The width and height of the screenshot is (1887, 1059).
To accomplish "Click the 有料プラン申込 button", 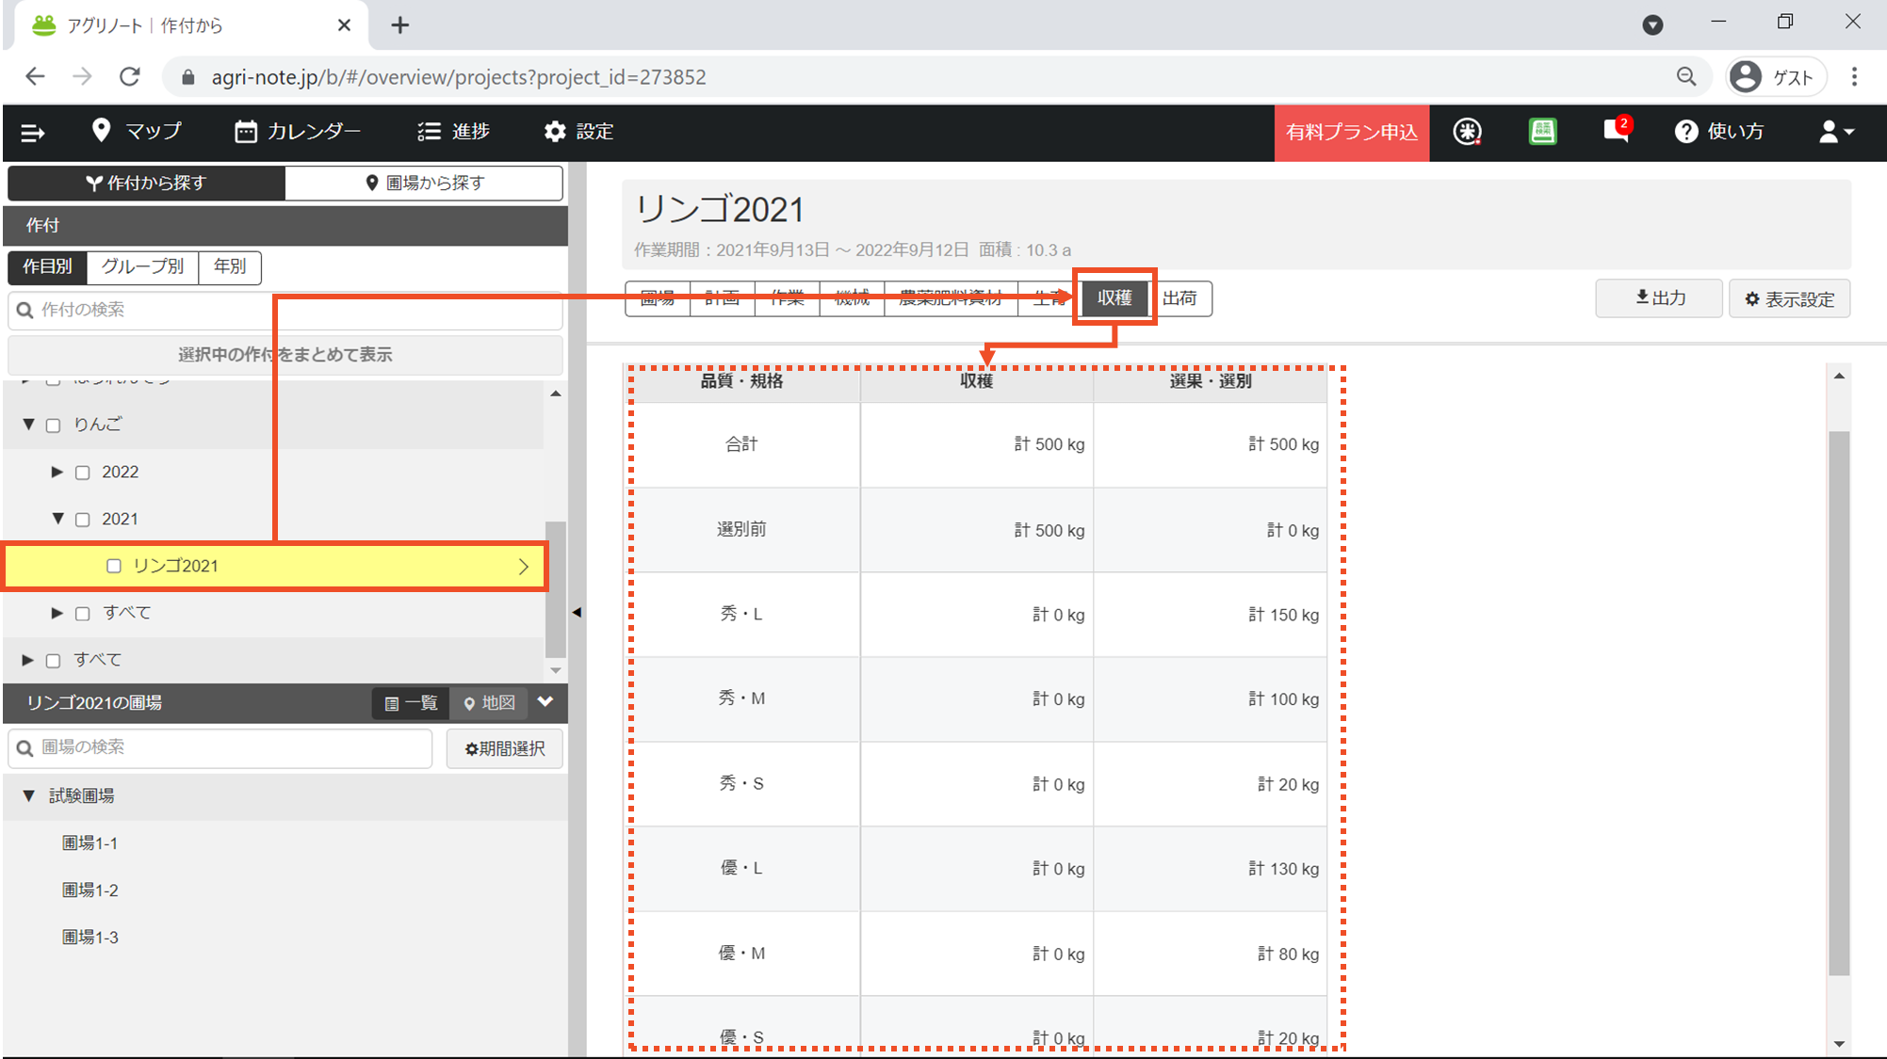I will (1351, 133).
